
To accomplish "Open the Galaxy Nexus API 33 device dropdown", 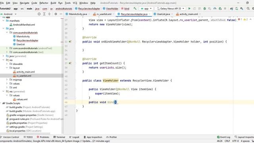I will pos(170,8).
